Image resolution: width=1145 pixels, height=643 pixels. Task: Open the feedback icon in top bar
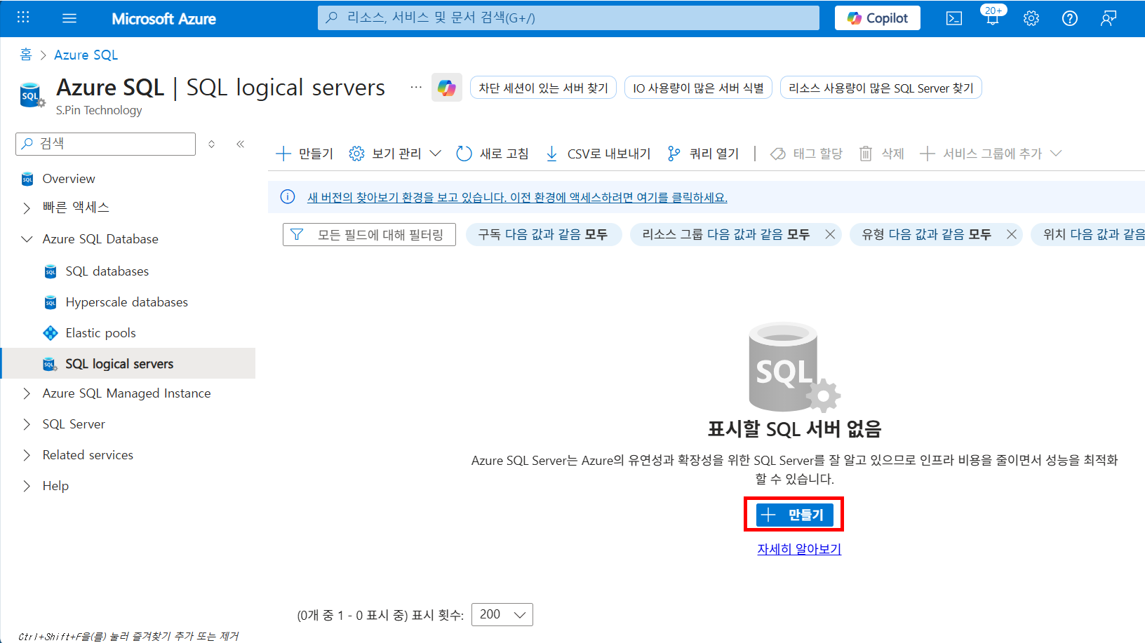[x=1109, y=18]
